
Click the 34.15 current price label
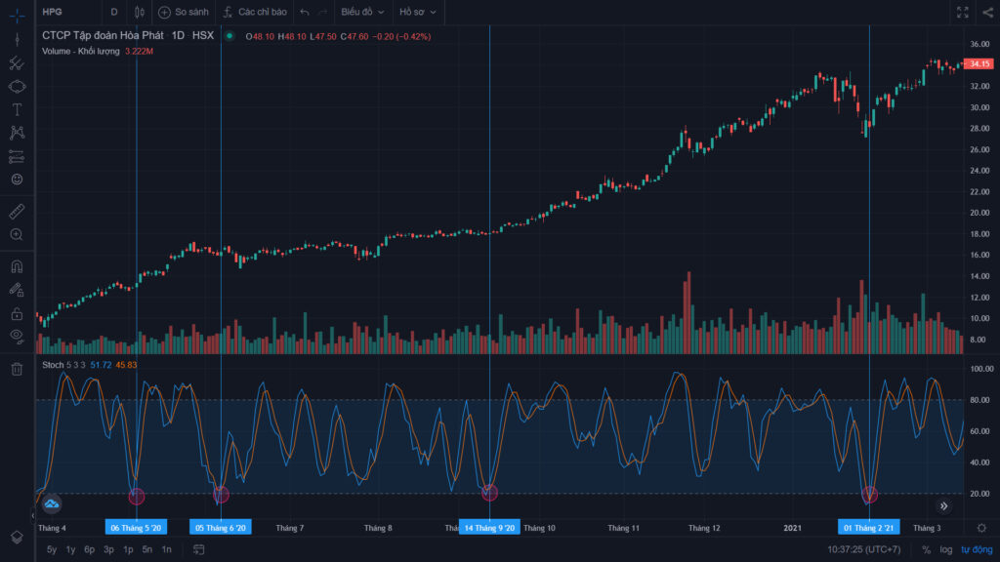click(x=979, y=63)
